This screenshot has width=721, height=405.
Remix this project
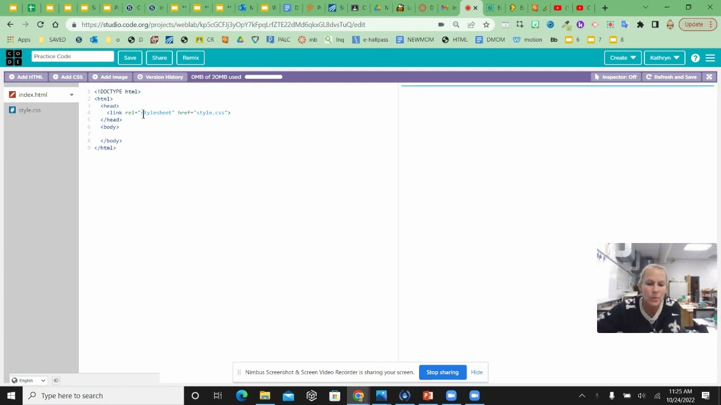(190, 57)
